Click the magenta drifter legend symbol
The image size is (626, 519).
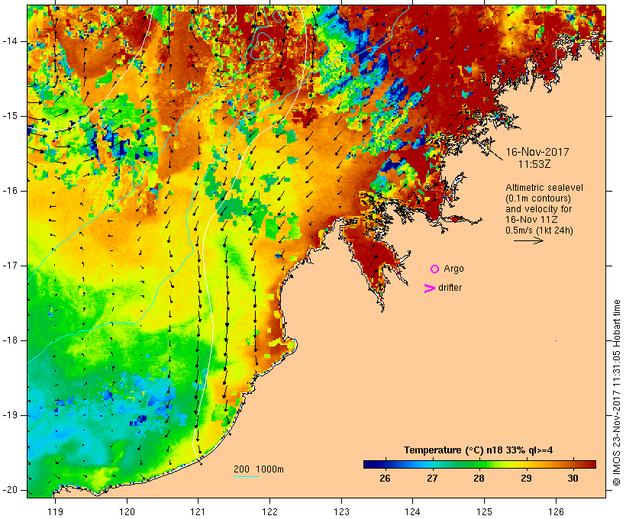[x=430, y=289]
